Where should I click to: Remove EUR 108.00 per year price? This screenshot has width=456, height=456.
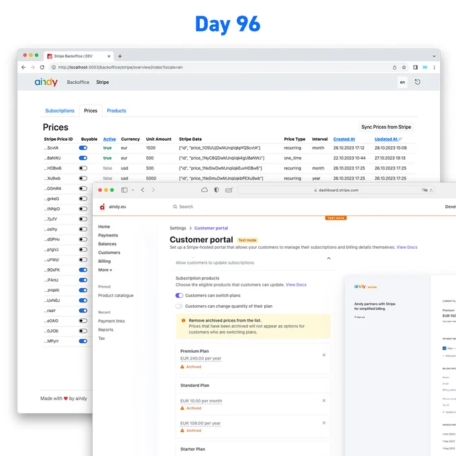(x=324, y=423)
